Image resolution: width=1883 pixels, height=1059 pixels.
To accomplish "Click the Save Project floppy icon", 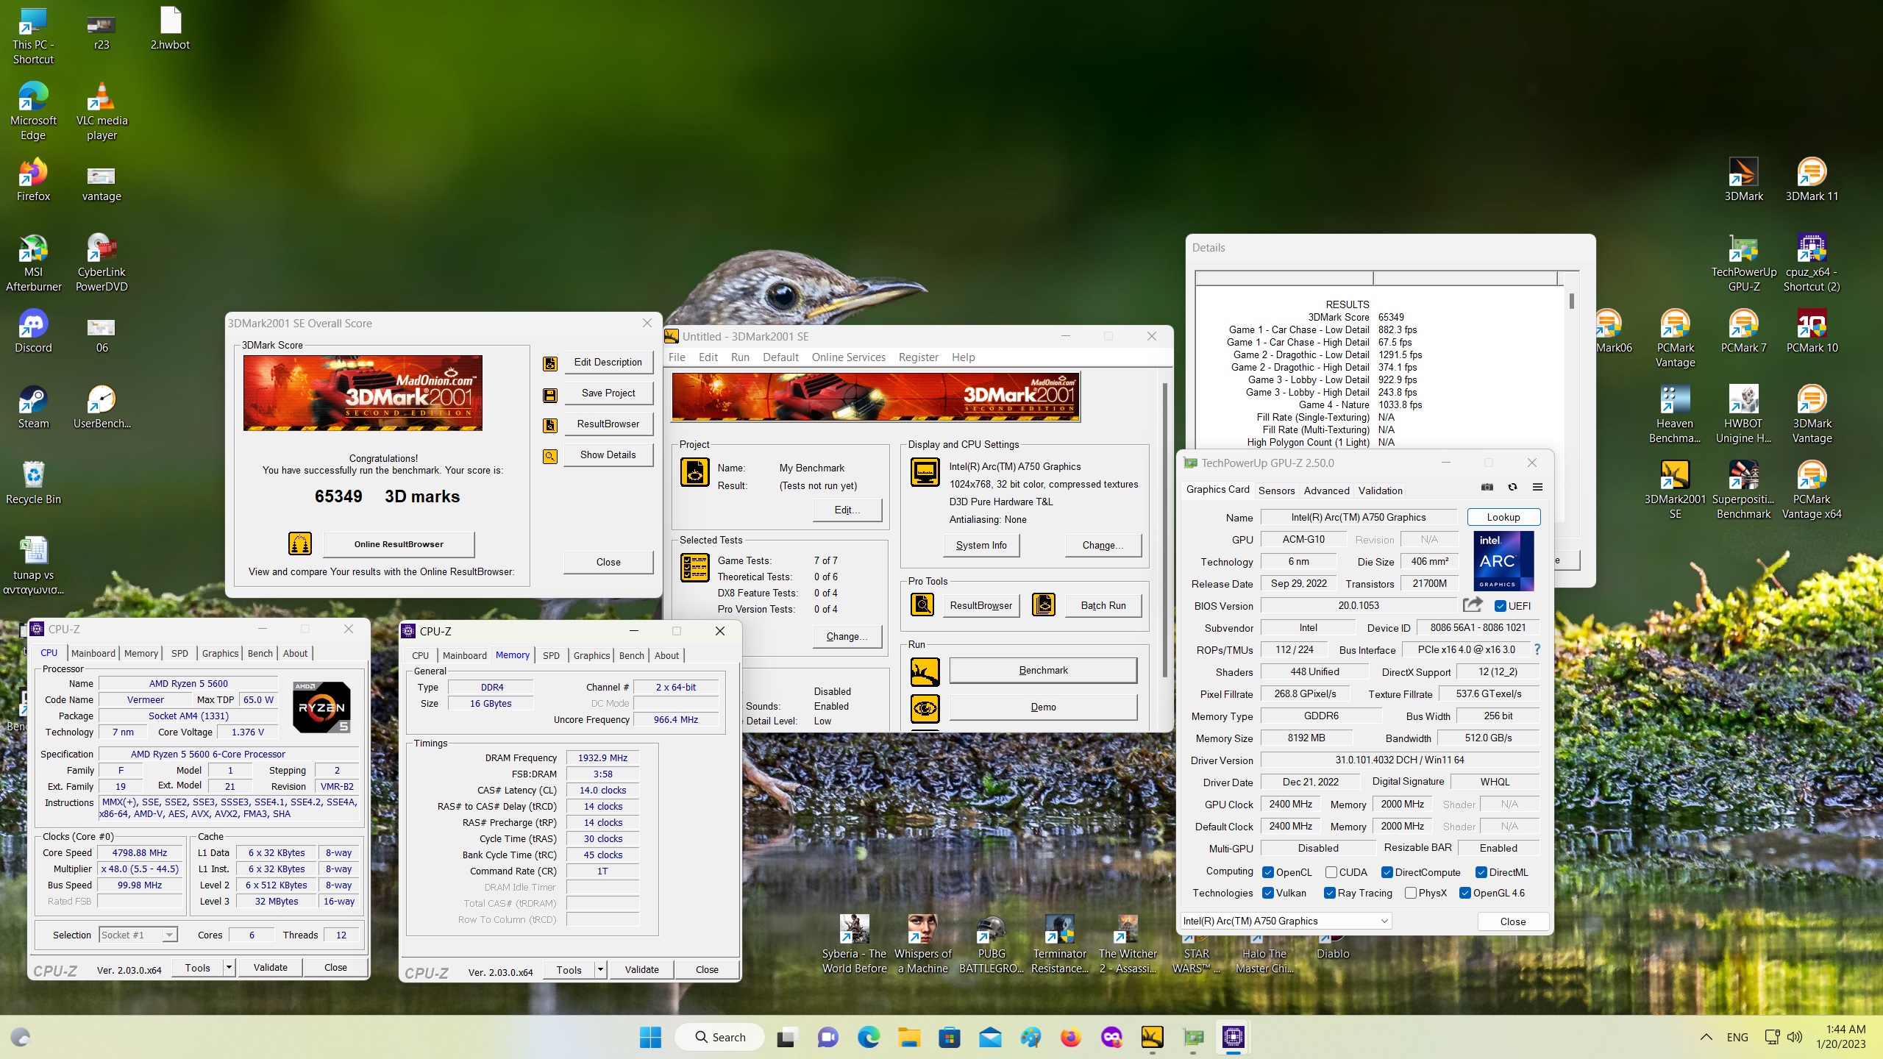I will (549, 395).
